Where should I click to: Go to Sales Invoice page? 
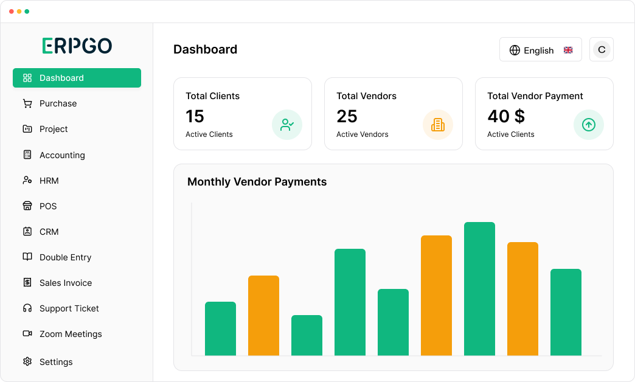pyautogui.click(x=77, y=282)
